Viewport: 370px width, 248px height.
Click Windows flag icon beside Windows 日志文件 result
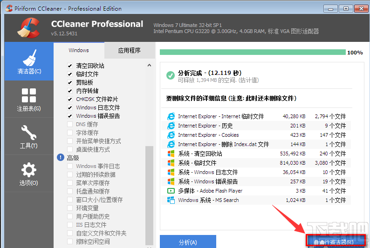point(171,172)
